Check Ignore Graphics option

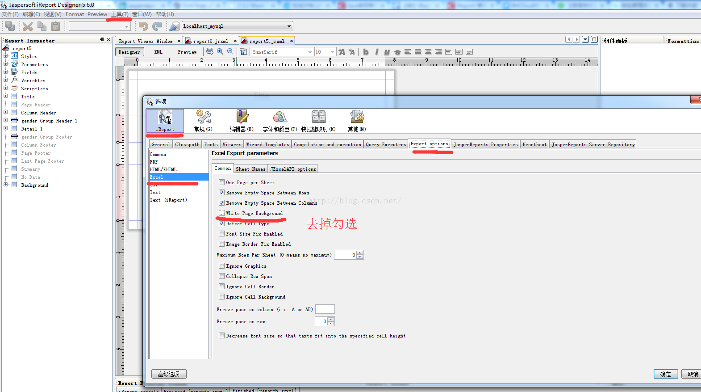pyautogui.click(x=221, y=266)
